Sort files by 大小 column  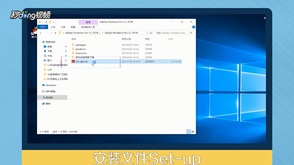[x=170, y=39]
